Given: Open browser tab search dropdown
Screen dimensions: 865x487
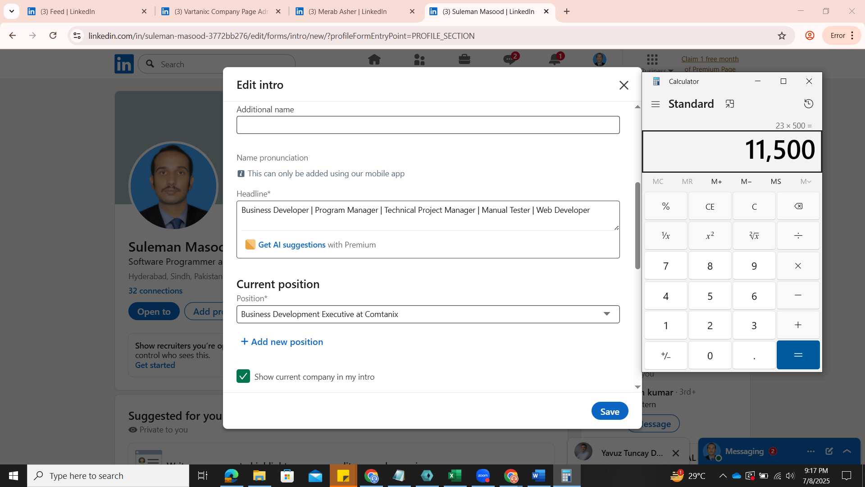Looking at the screenshot, I should coord(12,11).
